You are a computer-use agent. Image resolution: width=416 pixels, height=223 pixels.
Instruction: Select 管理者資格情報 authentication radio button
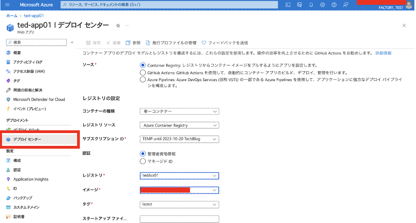tap(143, 154)
